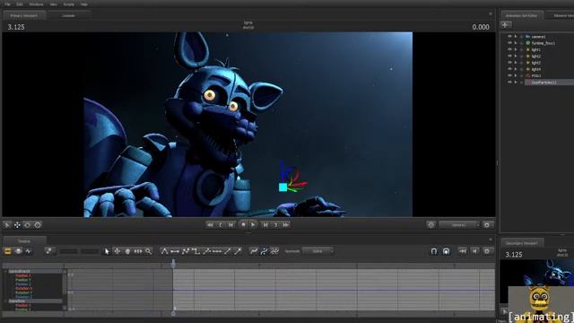This screenshot has width=574, height=323.
Task: Add new animation set with plus button
Action: pyautogui.click(x=505, y=25)
